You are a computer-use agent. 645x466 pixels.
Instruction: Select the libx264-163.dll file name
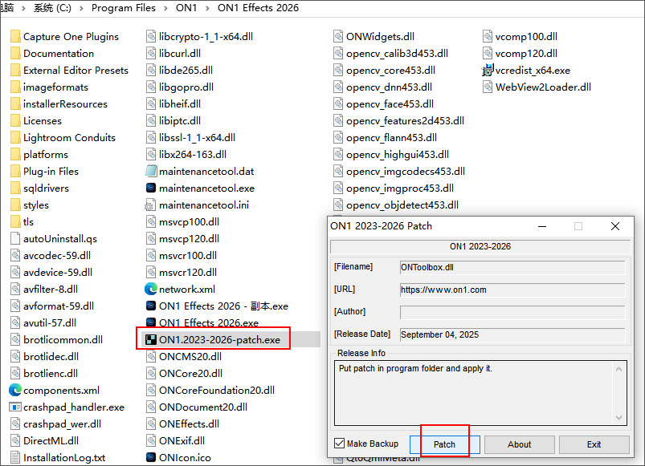click(x=193, y=154)
